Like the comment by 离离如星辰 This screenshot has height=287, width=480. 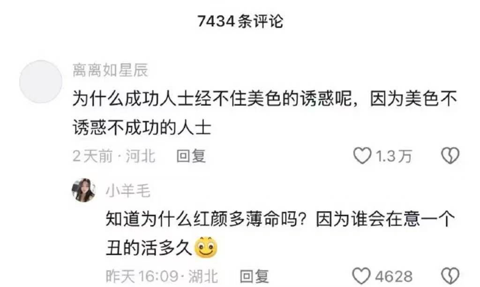point(362,155)
